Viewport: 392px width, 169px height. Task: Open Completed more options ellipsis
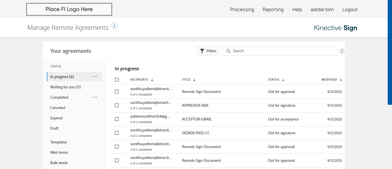coord(95,97)
